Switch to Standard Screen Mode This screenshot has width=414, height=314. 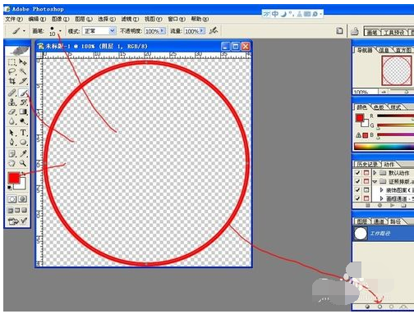tap(10, 211)
